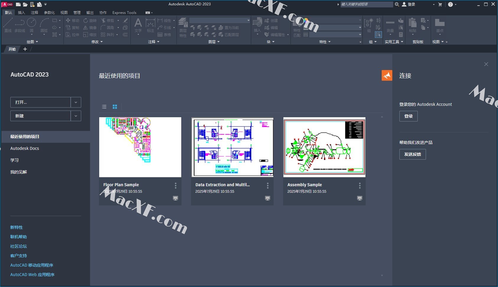Image resolution: width=498 pixels, height=287 pixels.
Task: Select the 标注 (Dimension) tool
Action: pyautogui.click(x=151, y=25)
